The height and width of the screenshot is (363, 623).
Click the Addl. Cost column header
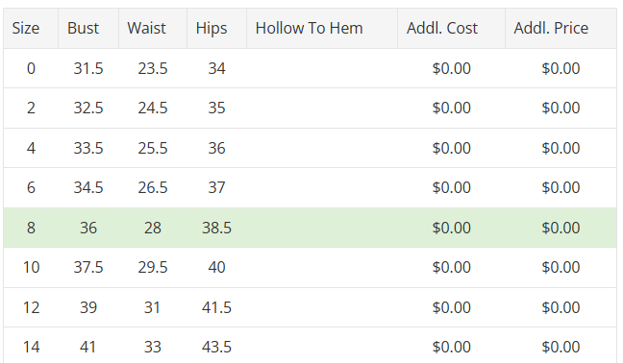tap(451, 29)
